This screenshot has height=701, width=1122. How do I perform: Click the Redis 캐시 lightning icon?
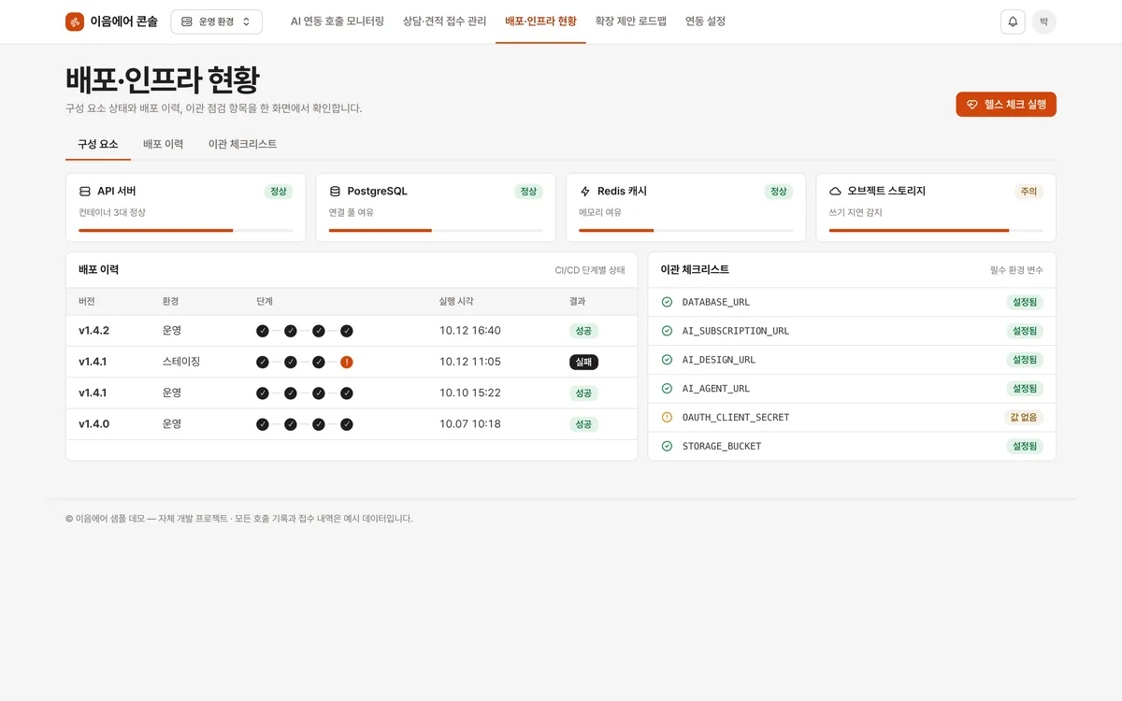[585, 191]
